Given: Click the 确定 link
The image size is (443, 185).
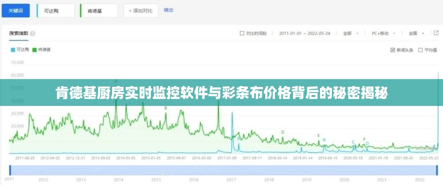Looking at the screenshot, I should point(168,10).
